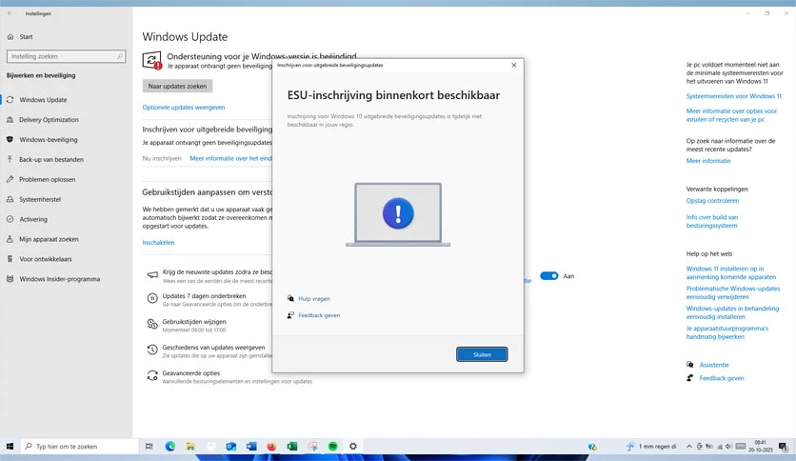The height and width of the screenshot is (461, 796).
Task: Open Je apparaatstuurprogramma's handmatig bijwerken link
Action: 726,332
